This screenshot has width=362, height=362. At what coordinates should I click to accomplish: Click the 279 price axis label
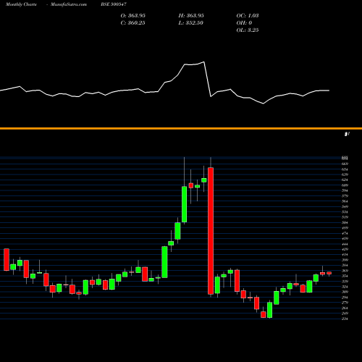click(345, 303)
